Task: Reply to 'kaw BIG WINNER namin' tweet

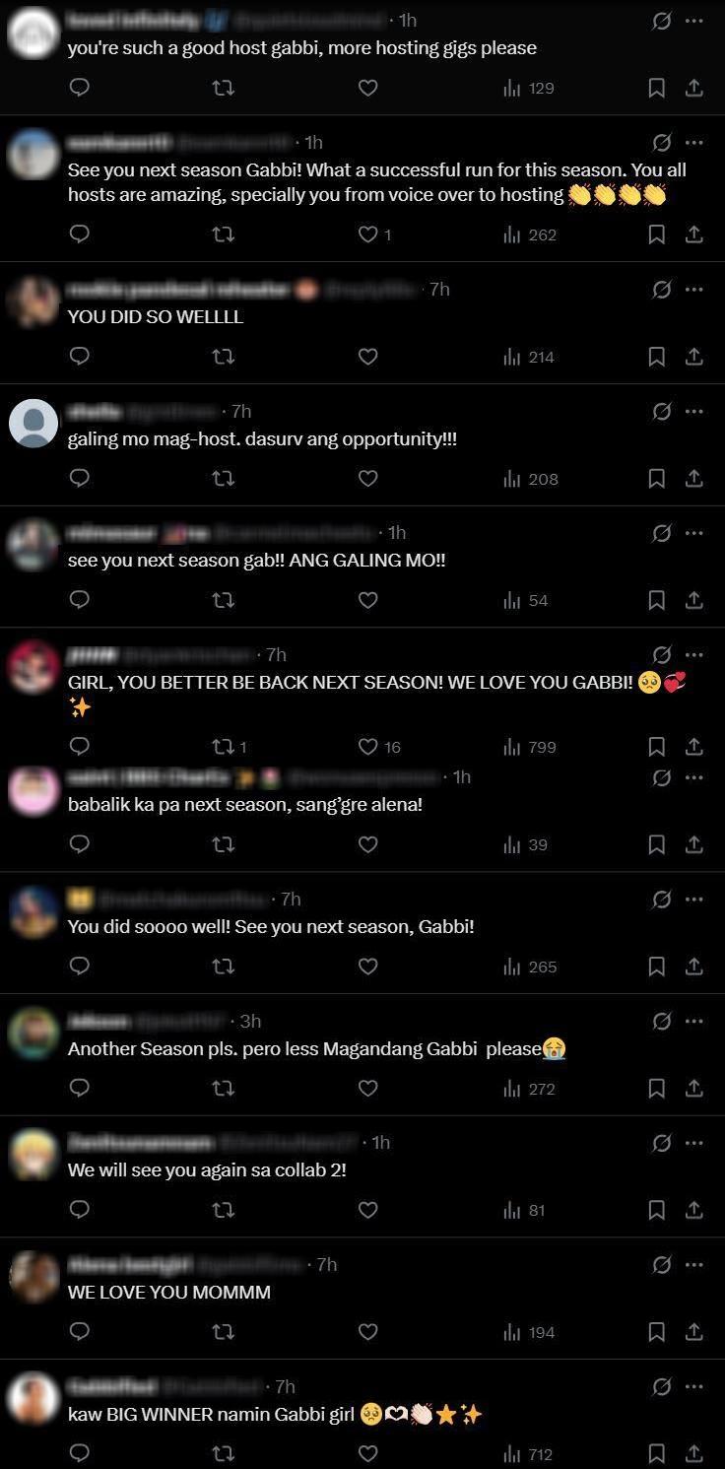Action: pos(80,1453)
